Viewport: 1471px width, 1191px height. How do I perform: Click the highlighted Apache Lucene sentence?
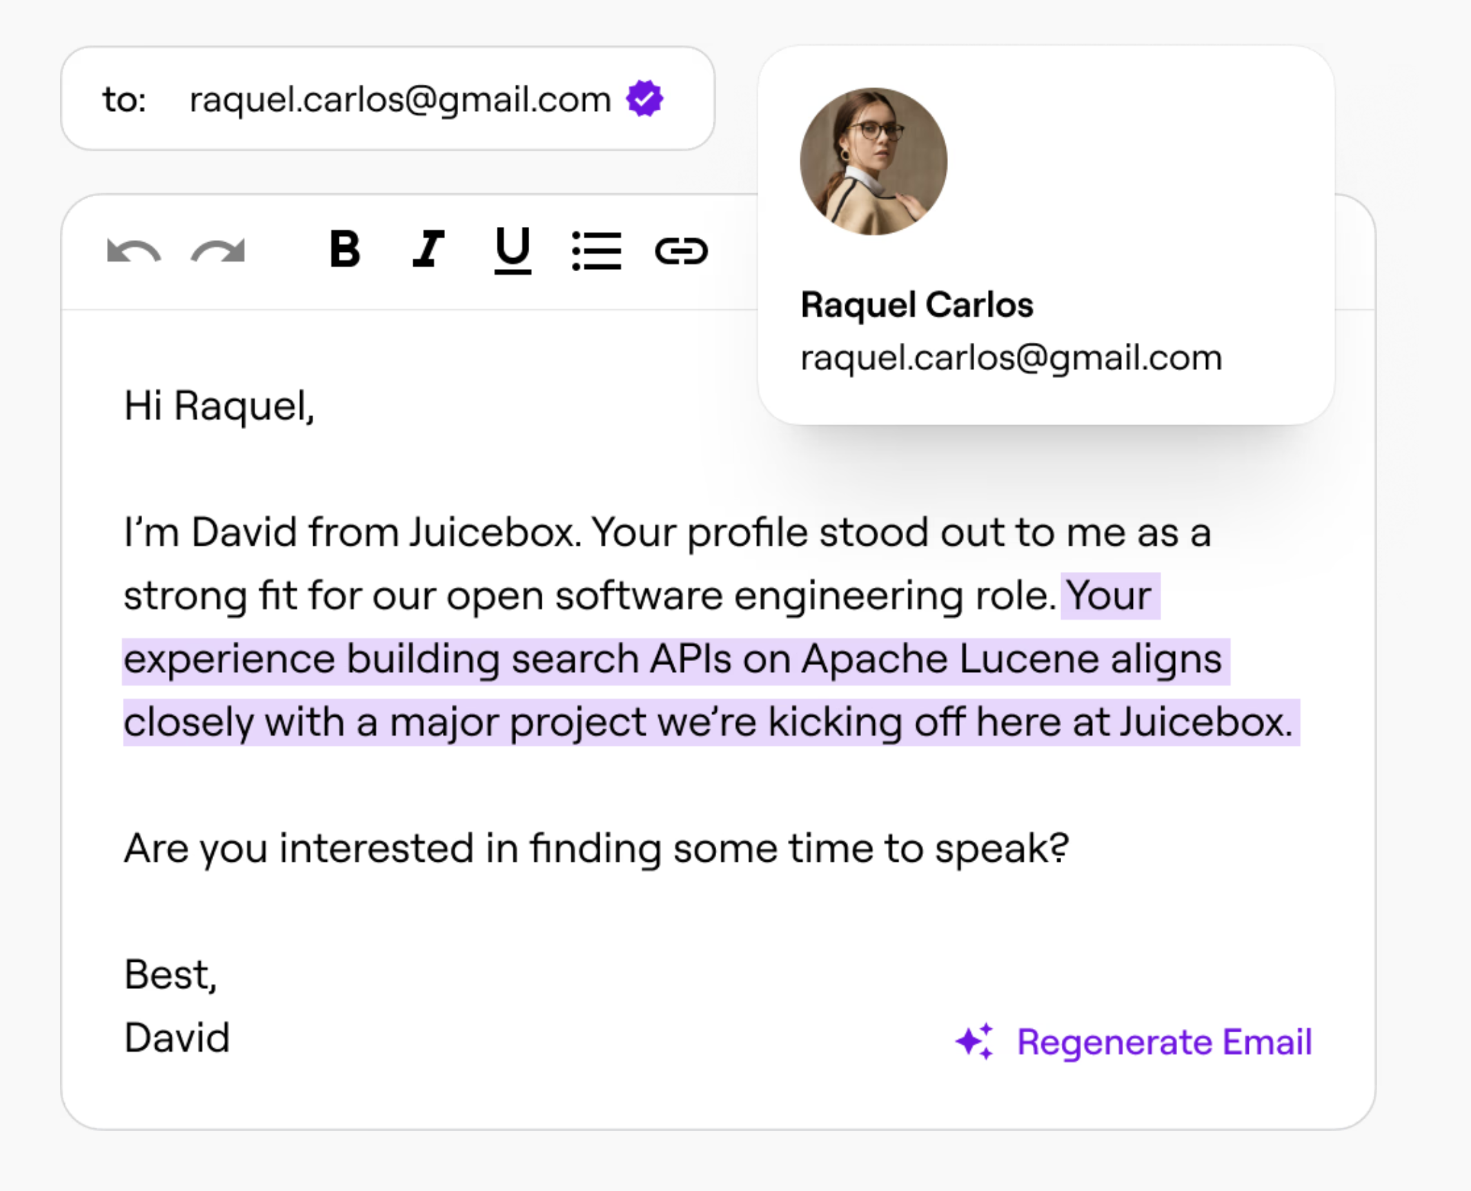pos(673,660)
